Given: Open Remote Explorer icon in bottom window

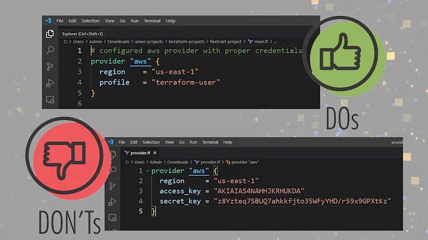Looking at the screenshot, I should coord(112,217).
